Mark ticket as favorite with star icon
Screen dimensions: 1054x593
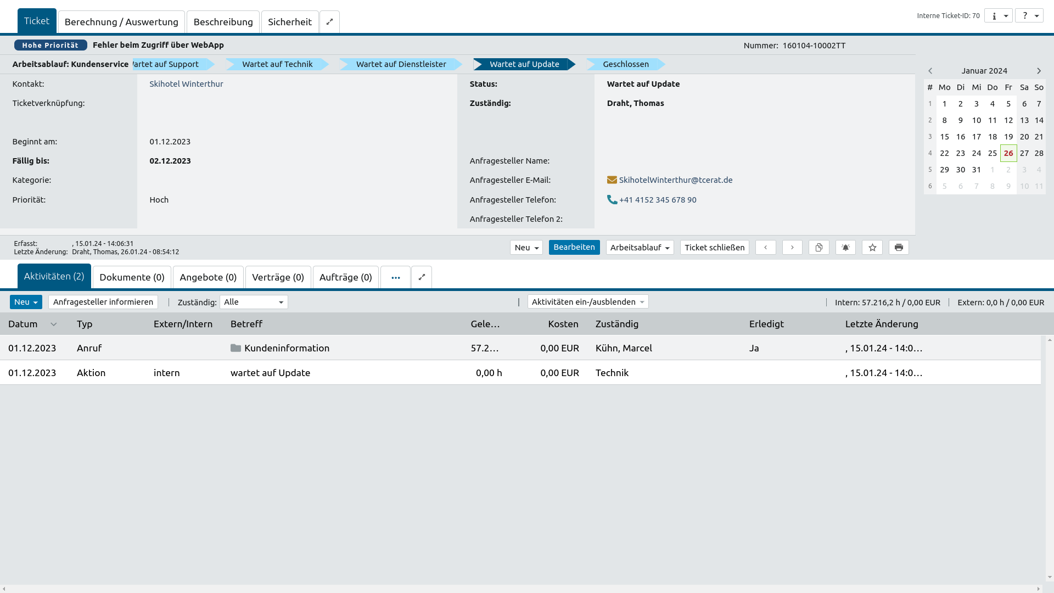click(872, 248)
